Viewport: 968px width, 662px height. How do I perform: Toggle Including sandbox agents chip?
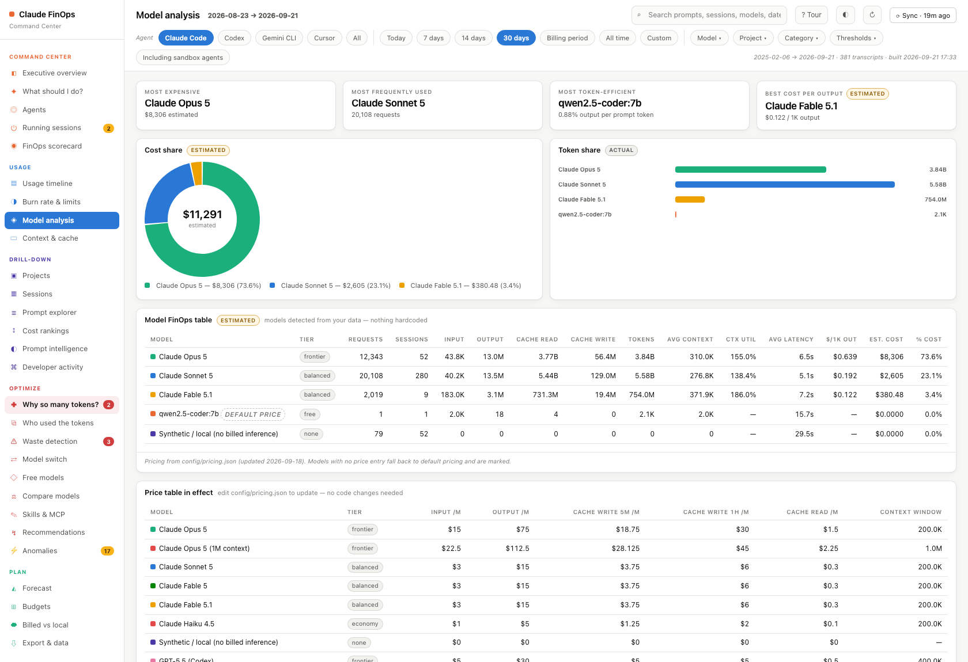[x=183, y=58]
